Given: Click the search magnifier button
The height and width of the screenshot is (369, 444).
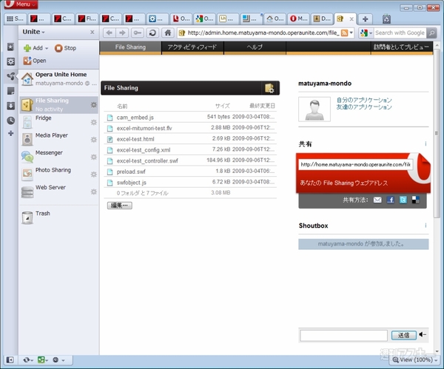Looking at the screenshot, I should tap(431, 33).
